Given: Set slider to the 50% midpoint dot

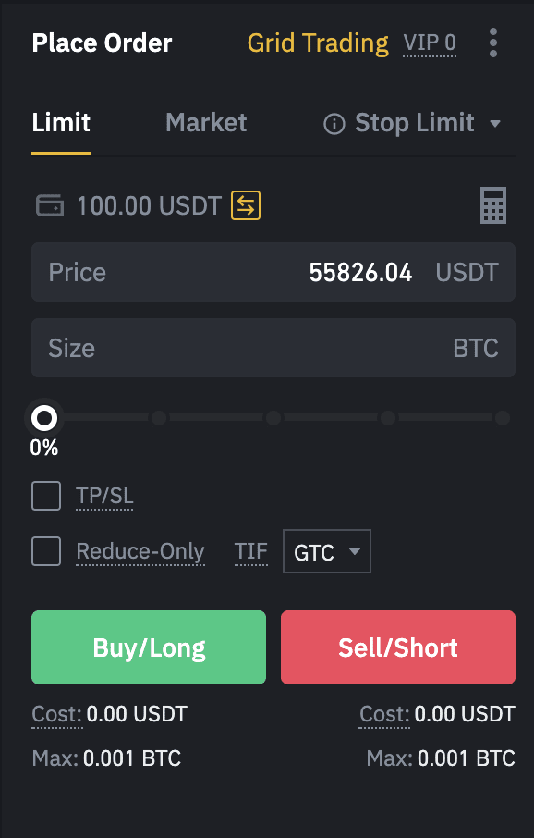Looking at the screenshot, I should pyautogui.click(x=273, y=418).
